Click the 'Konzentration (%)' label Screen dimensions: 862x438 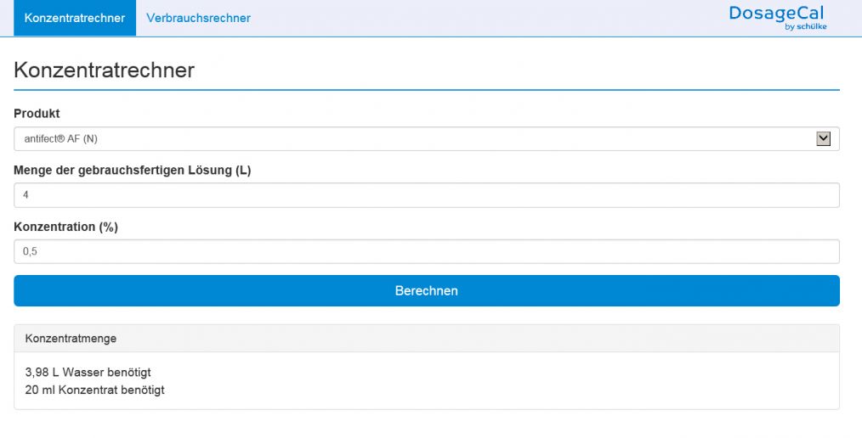(64, 227)
